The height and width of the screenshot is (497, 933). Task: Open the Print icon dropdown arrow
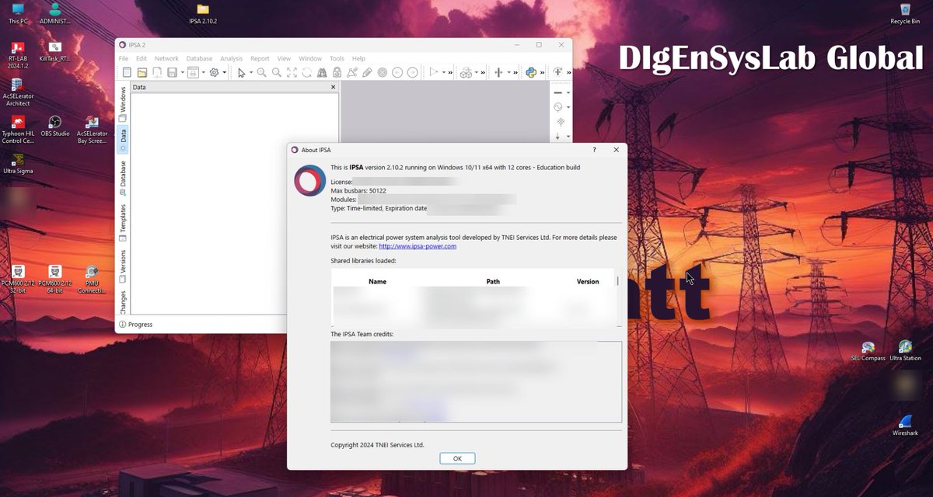click(x=204, y=72)
